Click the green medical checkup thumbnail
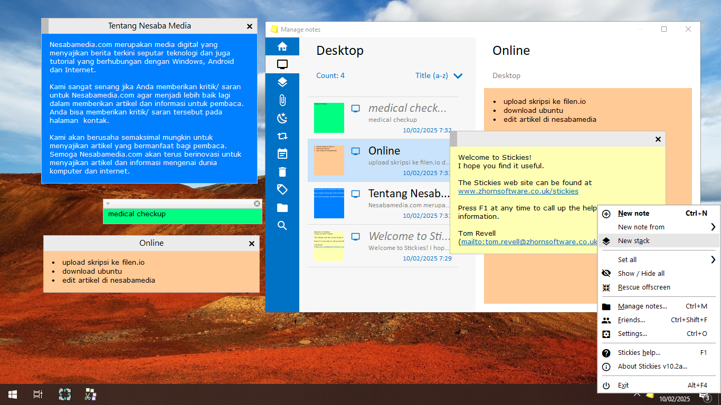 [329, 118]
